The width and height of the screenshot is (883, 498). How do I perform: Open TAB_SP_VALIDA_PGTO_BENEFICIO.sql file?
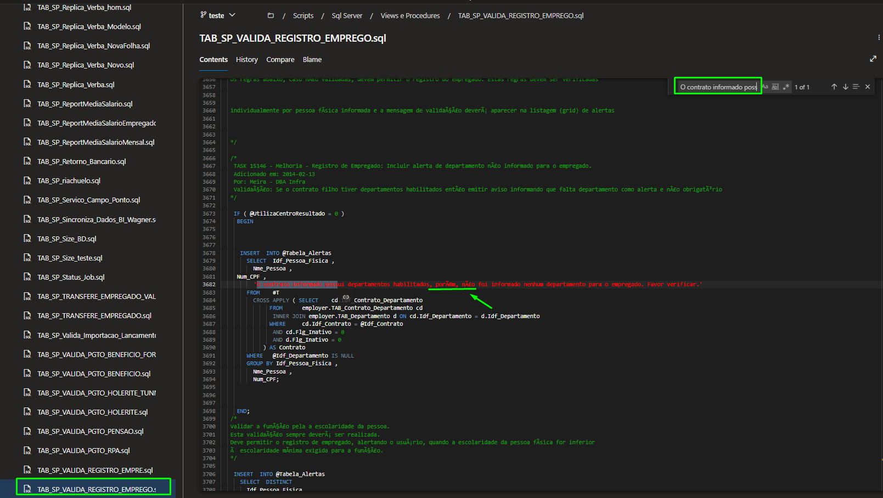coord(94,374)
